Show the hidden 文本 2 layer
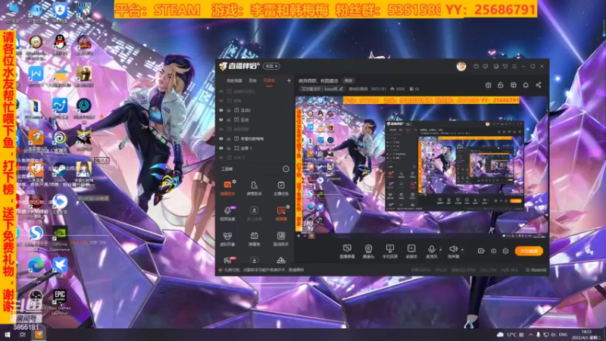The image size is (606, 341). (221, 158)
